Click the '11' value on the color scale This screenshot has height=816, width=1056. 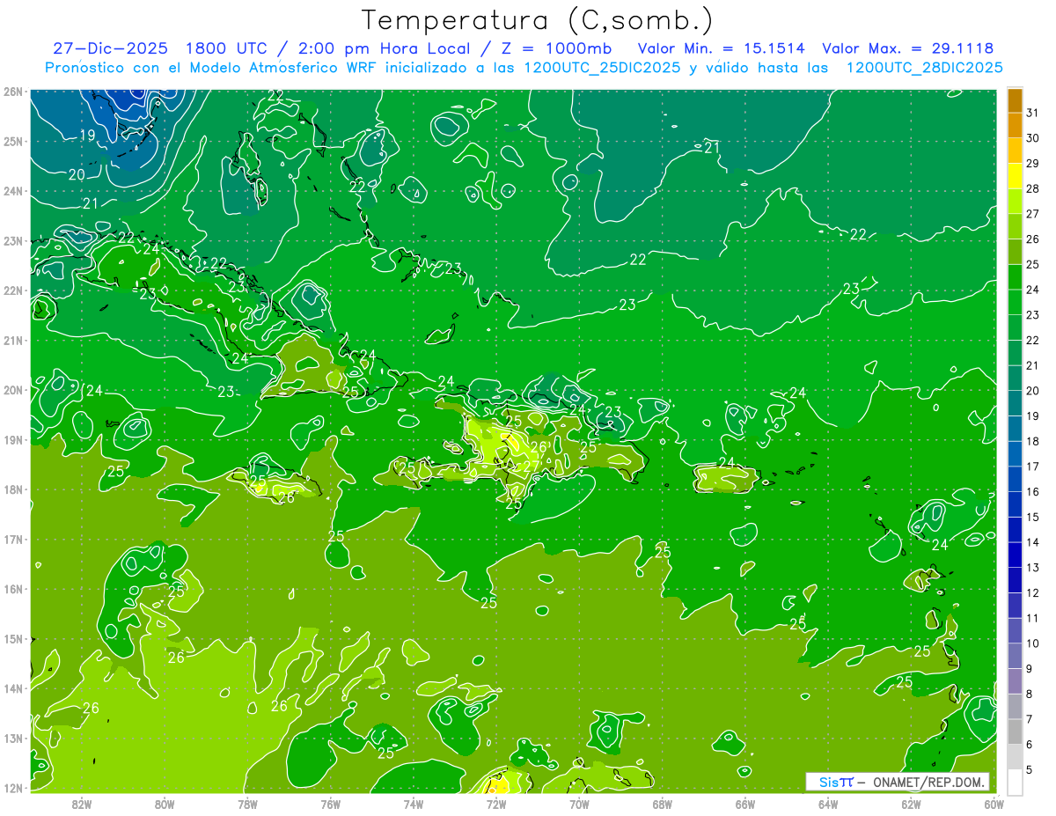(1033, 618)
